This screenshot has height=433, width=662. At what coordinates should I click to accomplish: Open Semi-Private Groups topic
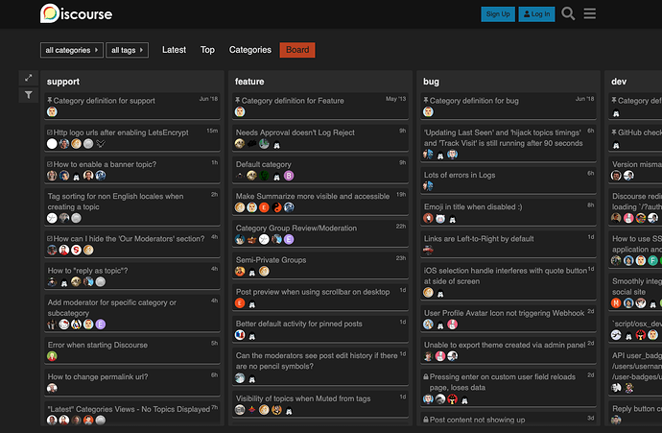(x=272, y=260)
